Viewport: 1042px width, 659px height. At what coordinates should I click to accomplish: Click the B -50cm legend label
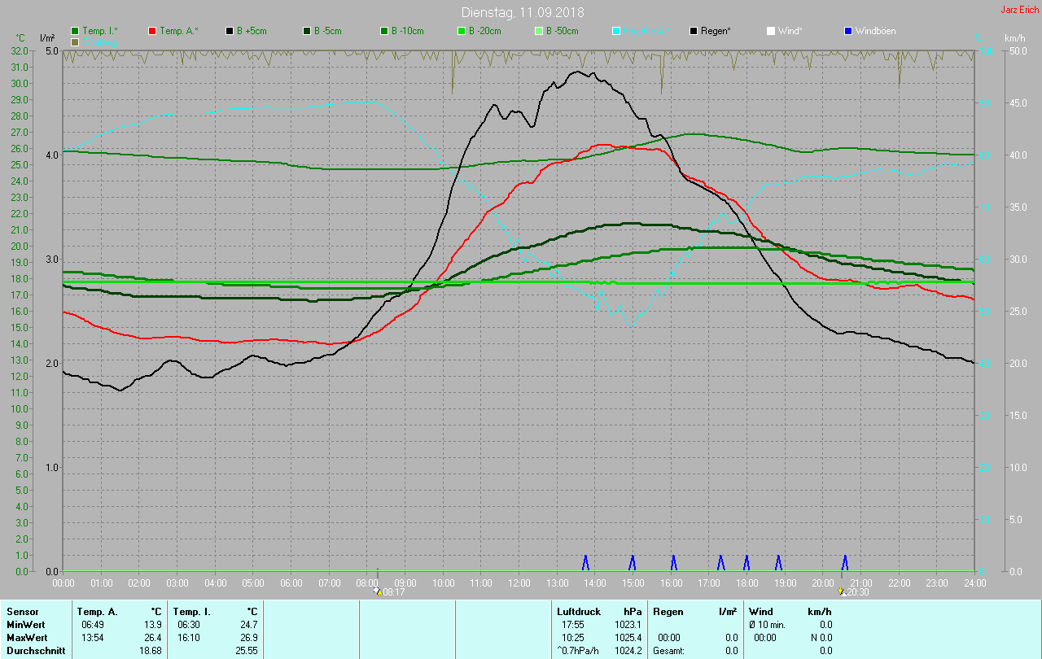[x=562, y=31]
